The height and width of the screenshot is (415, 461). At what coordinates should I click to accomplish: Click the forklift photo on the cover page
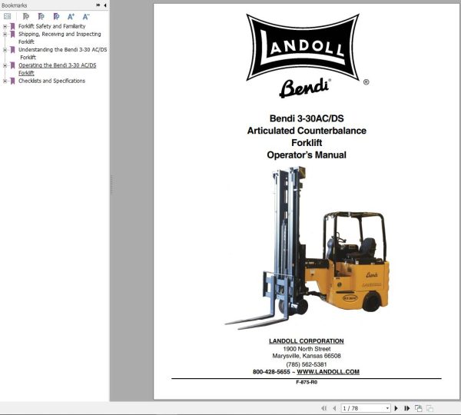tap(307, 247)
